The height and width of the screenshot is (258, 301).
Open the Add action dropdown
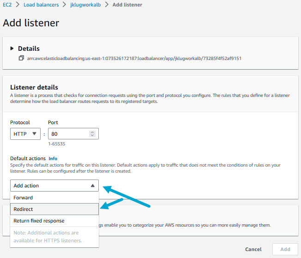coord(54,186)
